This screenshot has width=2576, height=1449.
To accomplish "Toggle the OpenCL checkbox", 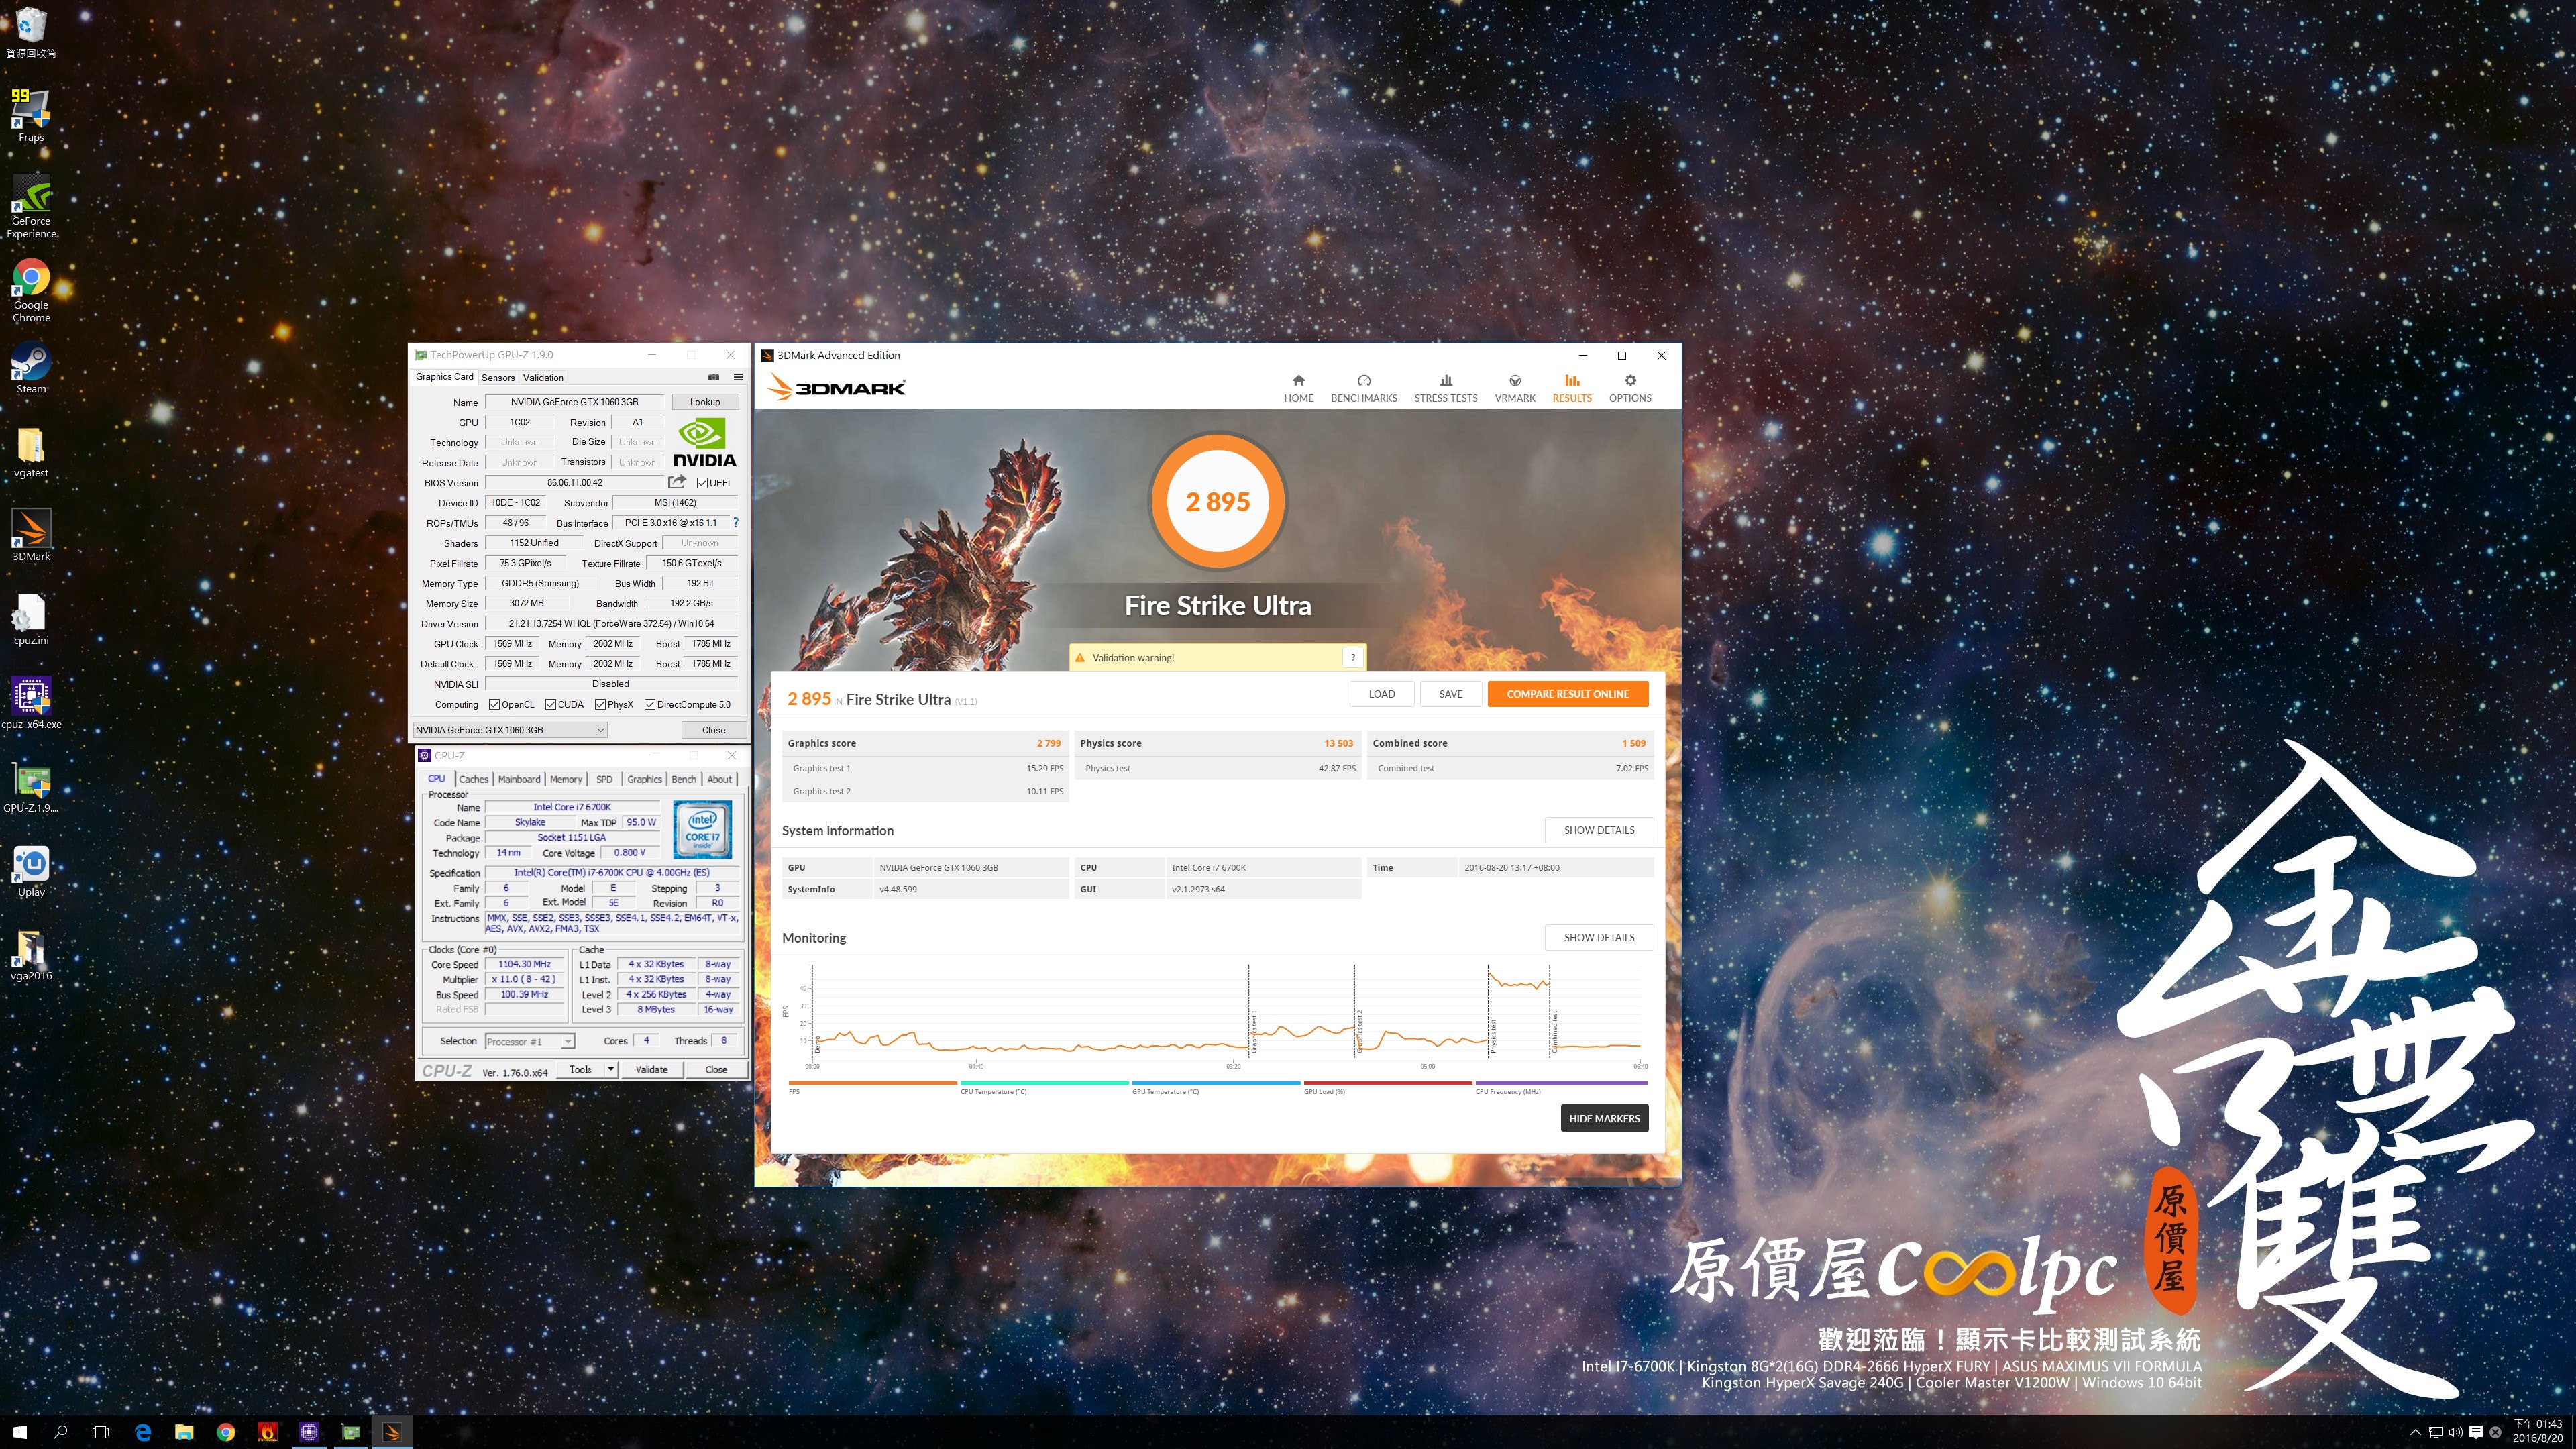I will (x=494, y=704).
